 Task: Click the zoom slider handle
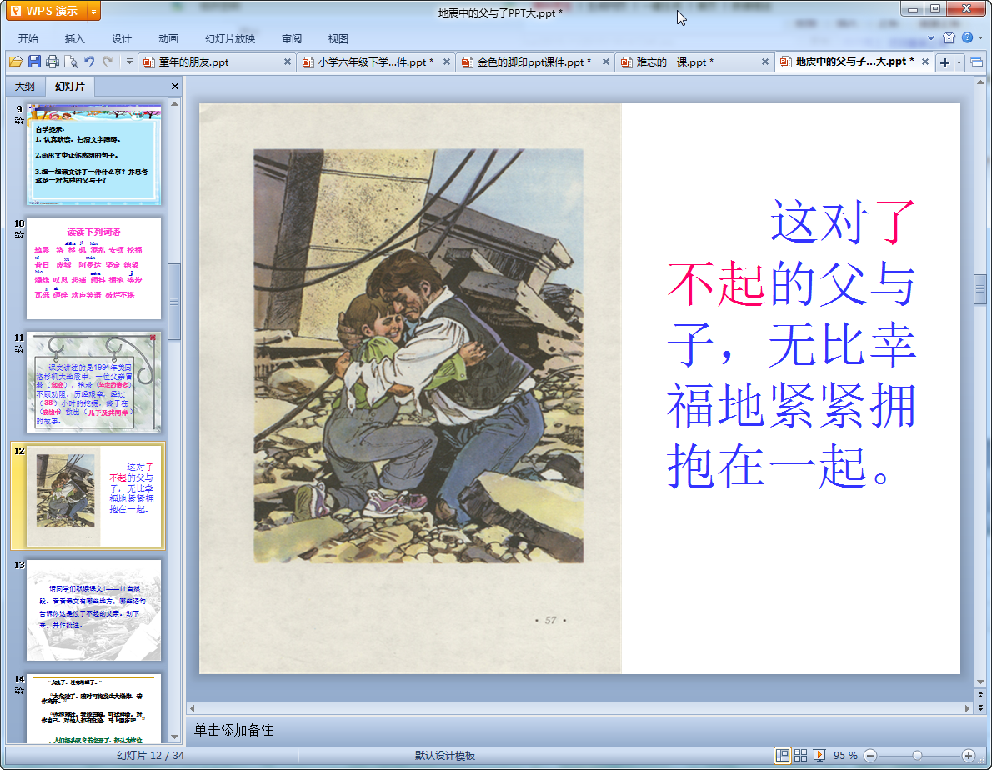click(x=917, y=756)
